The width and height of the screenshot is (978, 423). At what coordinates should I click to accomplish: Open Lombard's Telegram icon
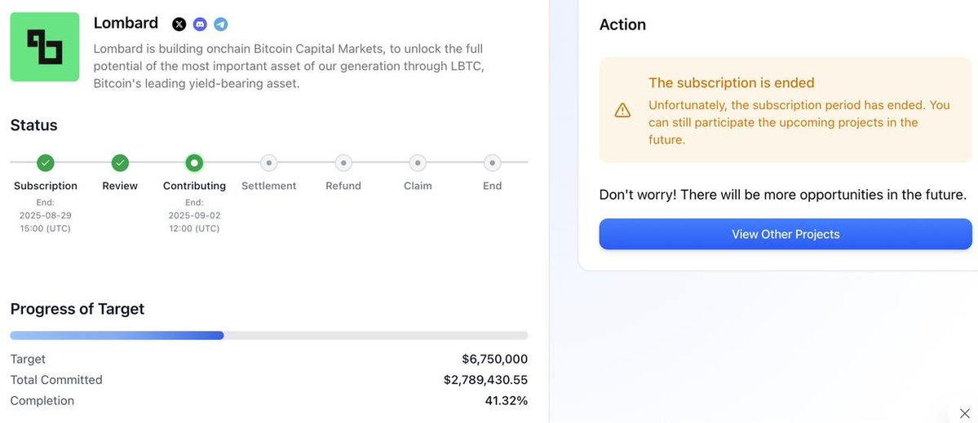point(221,24)
